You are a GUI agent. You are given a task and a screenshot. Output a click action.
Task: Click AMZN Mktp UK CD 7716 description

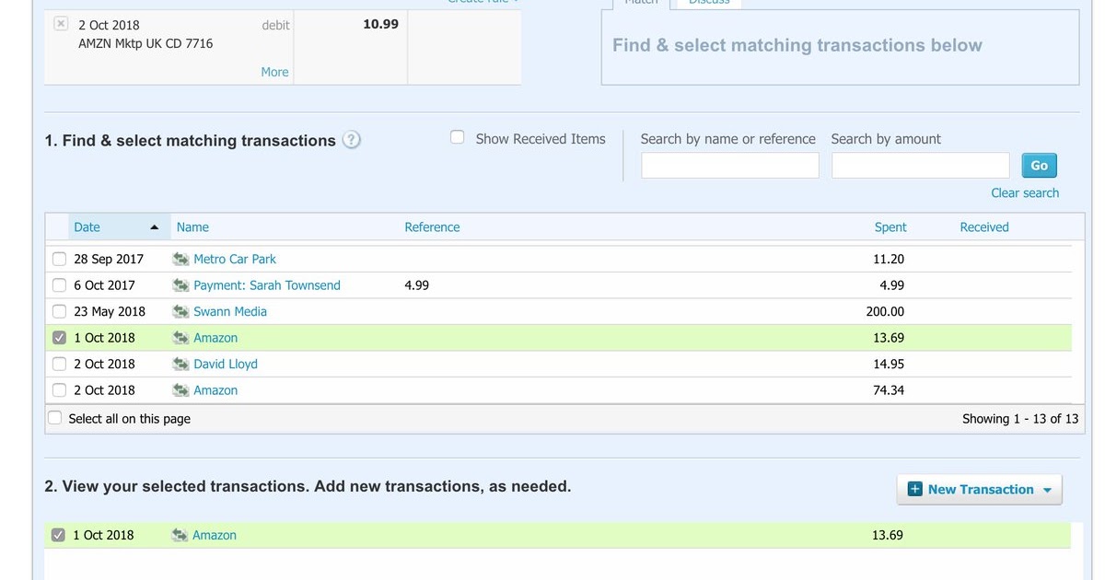[x=145, y=43]
